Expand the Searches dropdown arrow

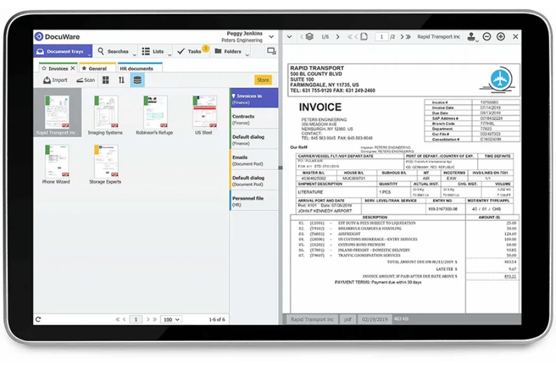135,54
